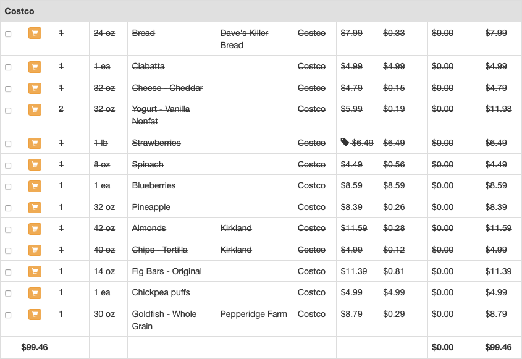The width and height of the screenshot is (522, 359).
Task: Click the Goldfish - Whole Grain item name
Action: pos(164,320)
